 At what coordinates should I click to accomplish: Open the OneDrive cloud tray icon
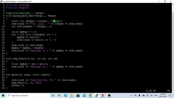point(135,96)
